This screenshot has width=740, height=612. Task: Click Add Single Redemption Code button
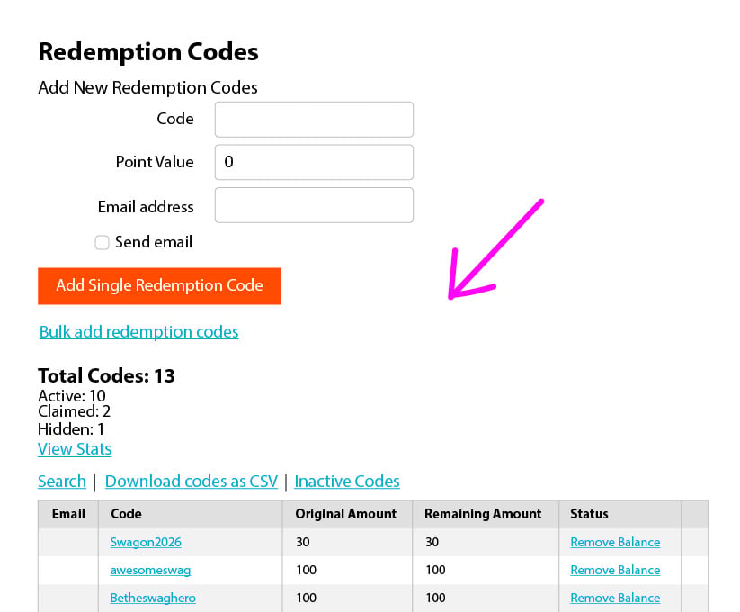[x=159, y=286]
